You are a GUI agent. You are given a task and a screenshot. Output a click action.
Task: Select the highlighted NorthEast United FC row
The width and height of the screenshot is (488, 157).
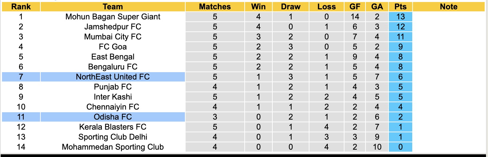113,77
